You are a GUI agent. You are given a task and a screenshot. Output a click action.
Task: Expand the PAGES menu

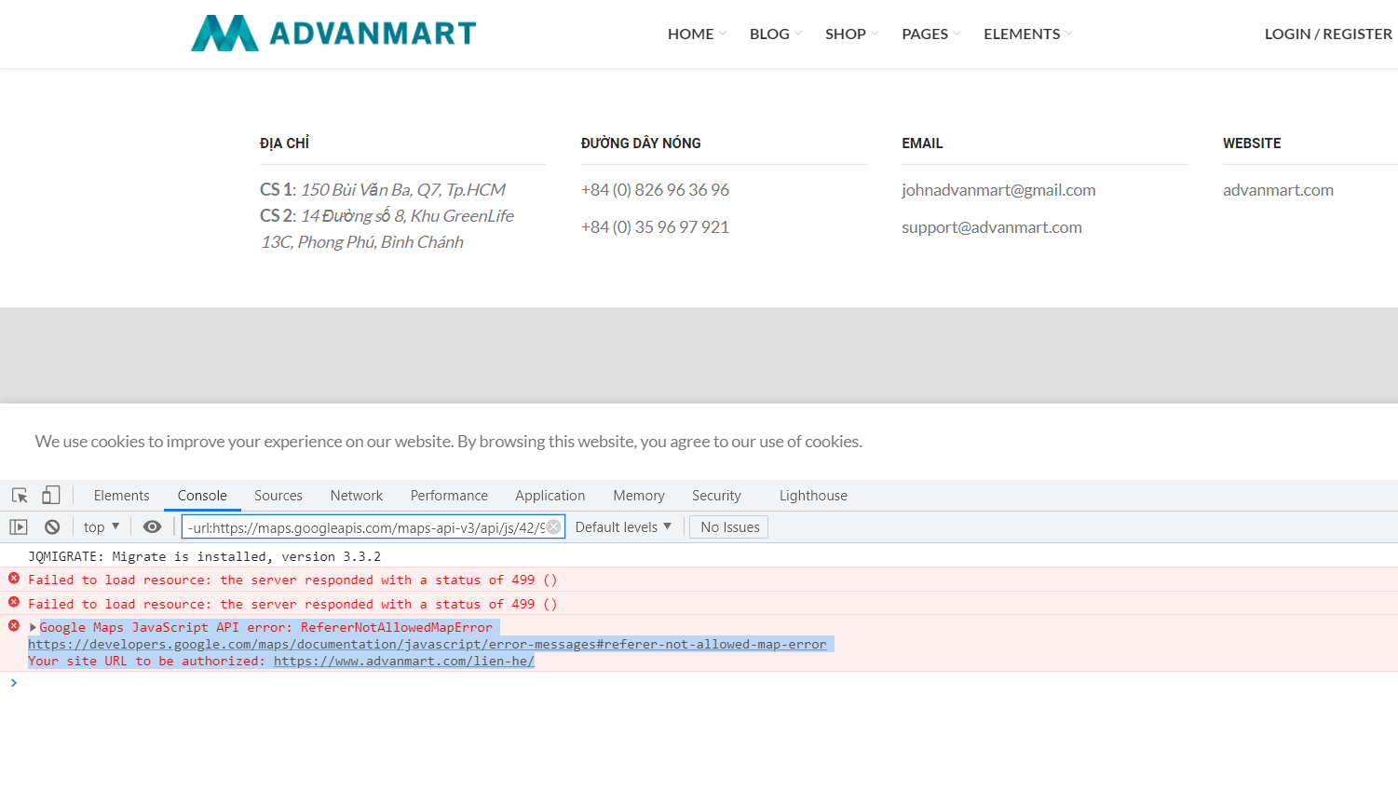tap(930, 34)
